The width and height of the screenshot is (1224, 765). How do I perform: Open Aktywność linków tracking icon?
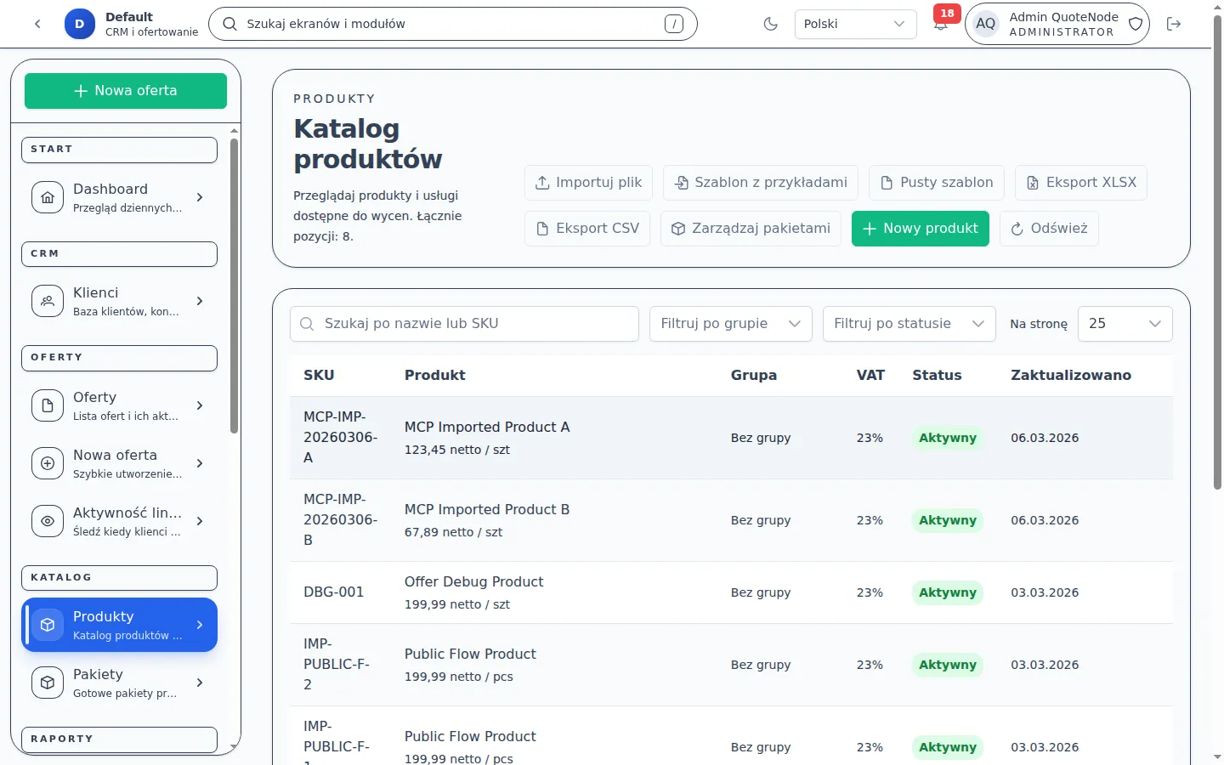click(47, 521)
